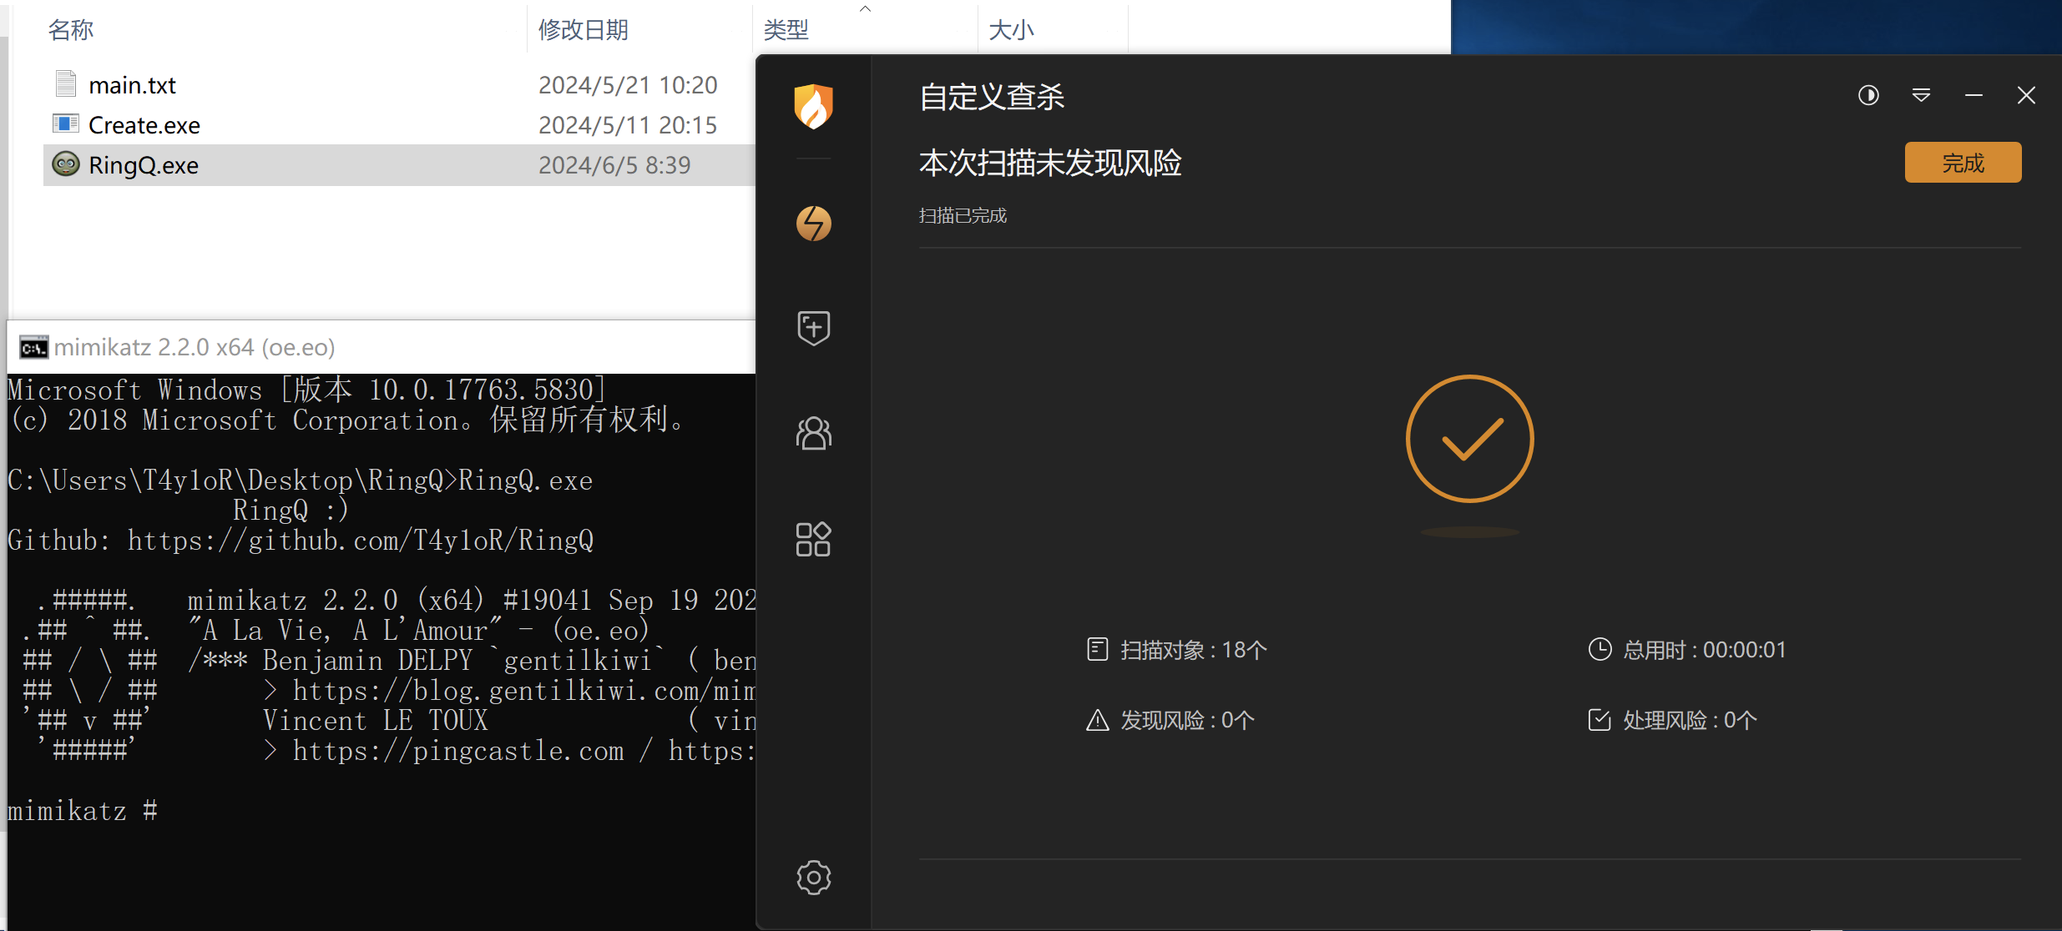The height and width of the screenshot is (931, 2062).
Task: Sort files by 名称 column
Action: [x=71, y=30]
